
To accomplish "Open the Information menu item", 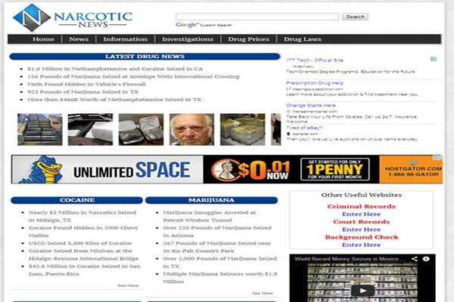I will pyautogui.click(x=125, y=39).
